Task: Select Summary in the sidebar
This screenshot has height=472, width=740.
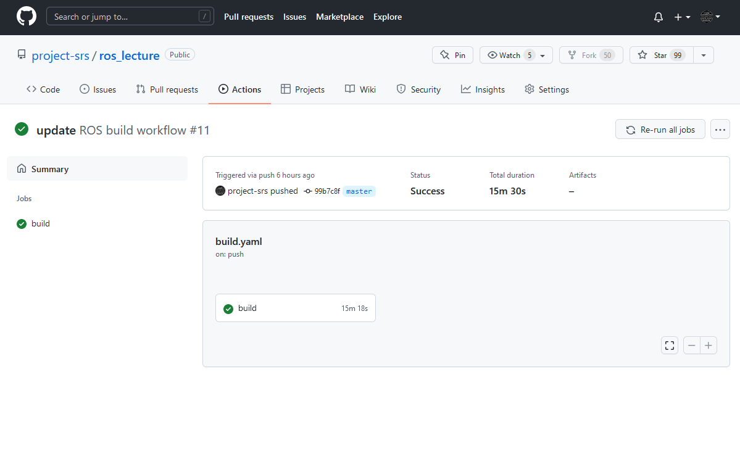Action: [x=98, y=168]
